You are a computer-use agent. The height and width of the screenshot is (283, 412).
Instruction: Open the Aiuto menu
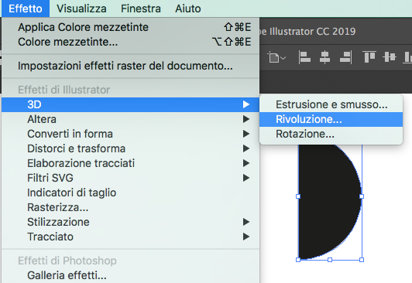(188, 9)
